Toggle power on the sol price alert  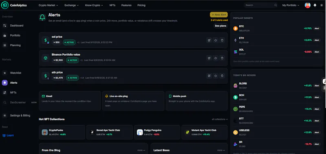pos(216,40)
